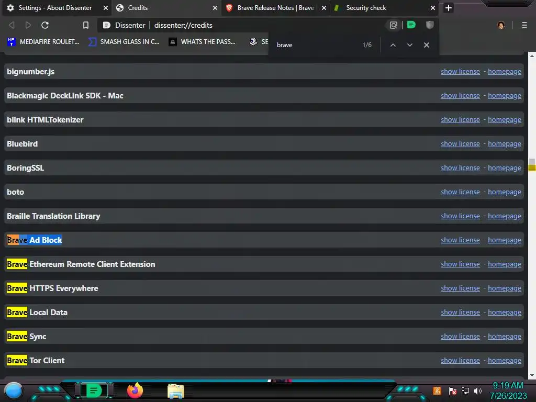536x402 pixels.
Task: Open File Explorer from the taskbar
Action: 176,391
